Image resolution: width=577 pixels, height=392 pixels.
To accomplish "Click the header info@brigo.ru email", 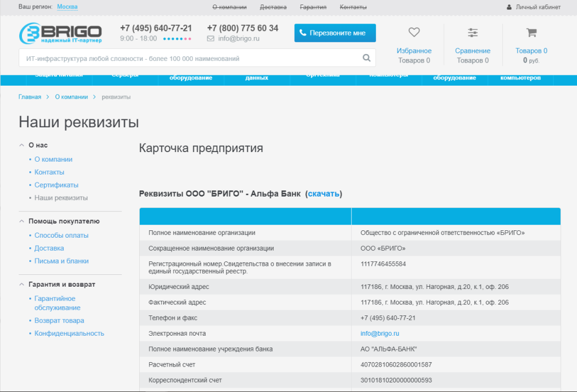I will point(238,38).
